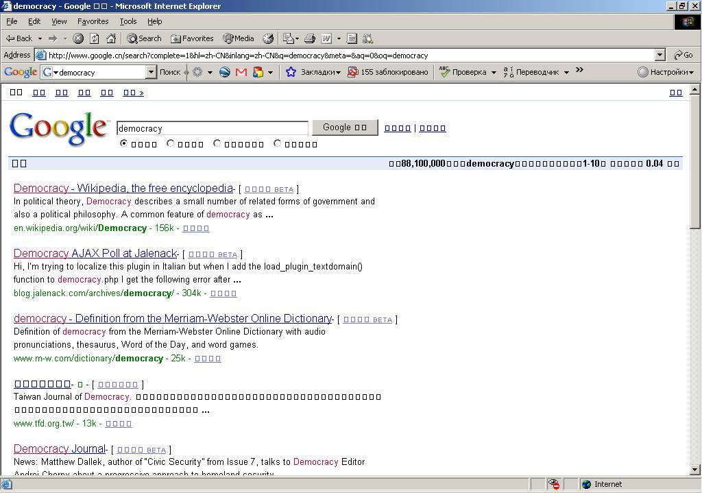The image size is (702, 493).
Task: Click the colorful blocks toolbar icon
Action: pyautogui.click(x=258, y=72)
